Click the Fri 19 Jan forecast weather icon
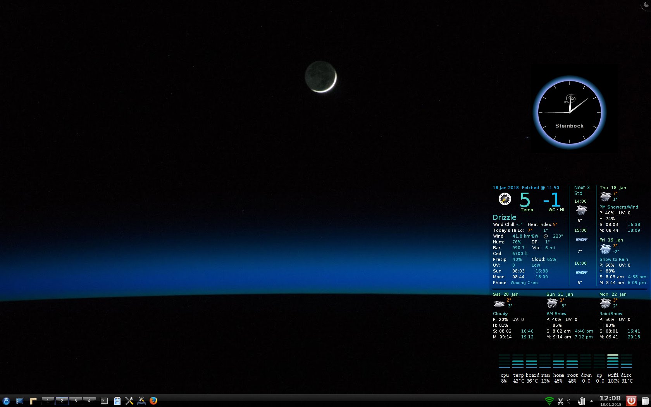651x407 pixels. pos(605,249)
